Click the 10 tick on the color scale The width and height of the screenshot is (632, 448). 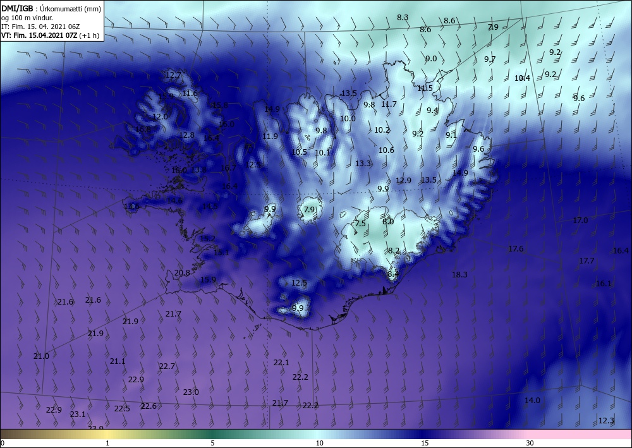pos(319,443)
